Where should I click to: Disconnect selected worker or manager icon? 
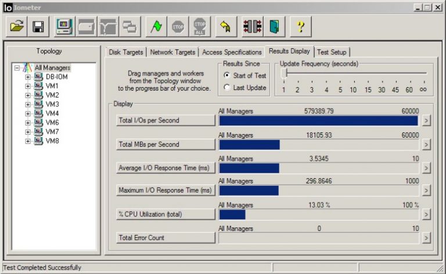252,27
